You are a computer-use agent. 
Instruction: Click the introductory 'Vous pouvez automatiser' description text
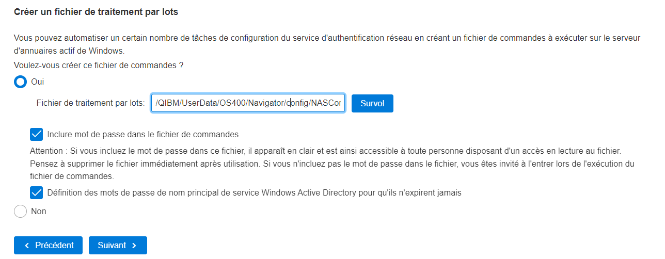[327, 44]
